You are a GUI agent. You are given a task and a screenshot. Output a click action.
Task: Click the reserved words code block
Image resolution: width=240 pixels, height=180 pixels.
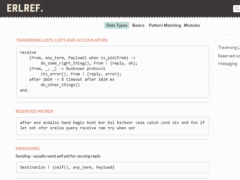tap(113, 126)
